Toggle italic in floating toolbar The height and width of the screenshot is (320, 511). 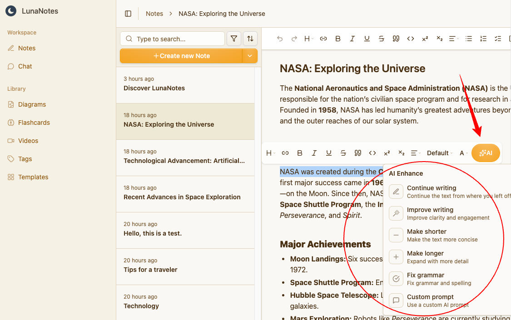click(x=314, y=153)
